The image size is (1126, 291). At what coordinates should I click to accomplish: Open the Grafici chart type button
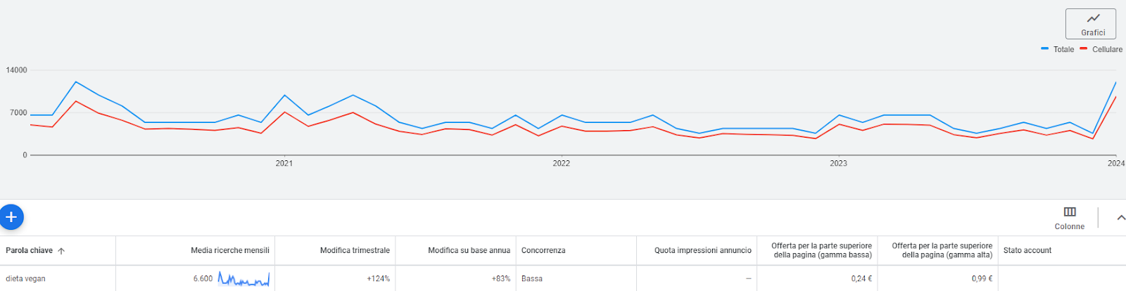coord(1090,24)
